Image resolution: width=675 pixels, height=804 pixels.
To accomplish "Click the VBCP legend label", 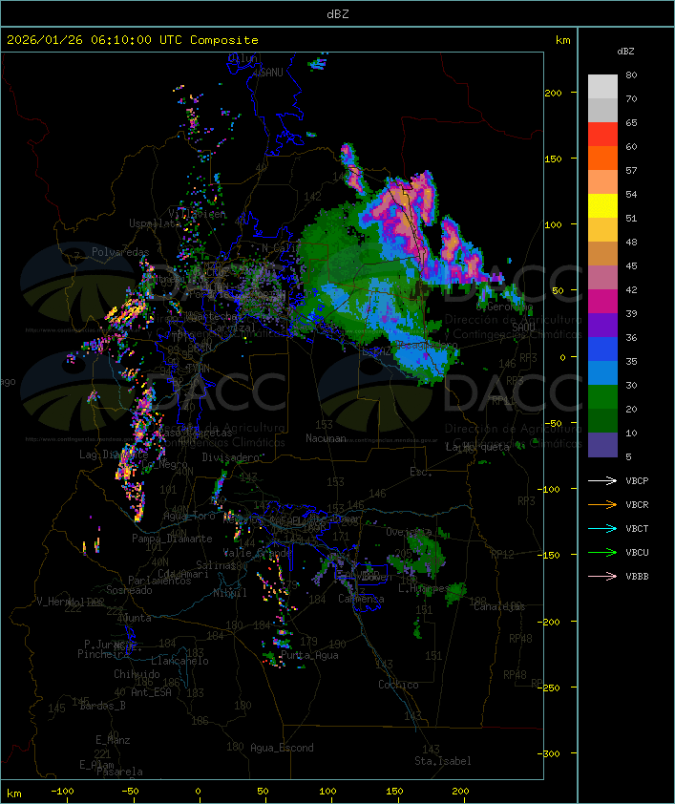I will coord(637,480).
